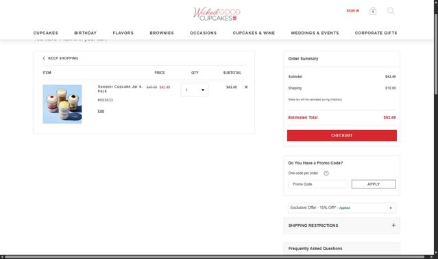The width and height of the screenshot is (438, 259).
Task: Click the item number #003633
Action: tap(106, 100)
